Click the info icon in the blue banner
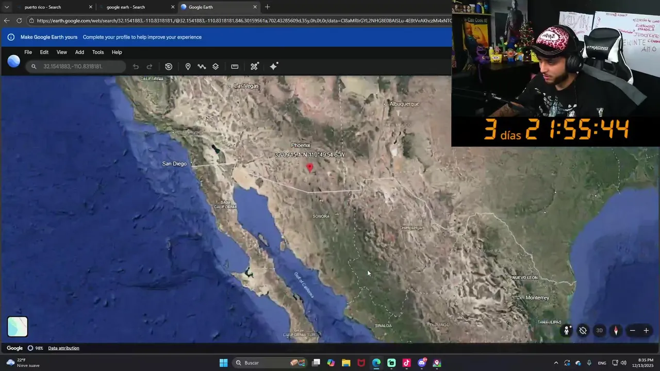The width and height of the screenshot is (660, 371). click(11, 37)
